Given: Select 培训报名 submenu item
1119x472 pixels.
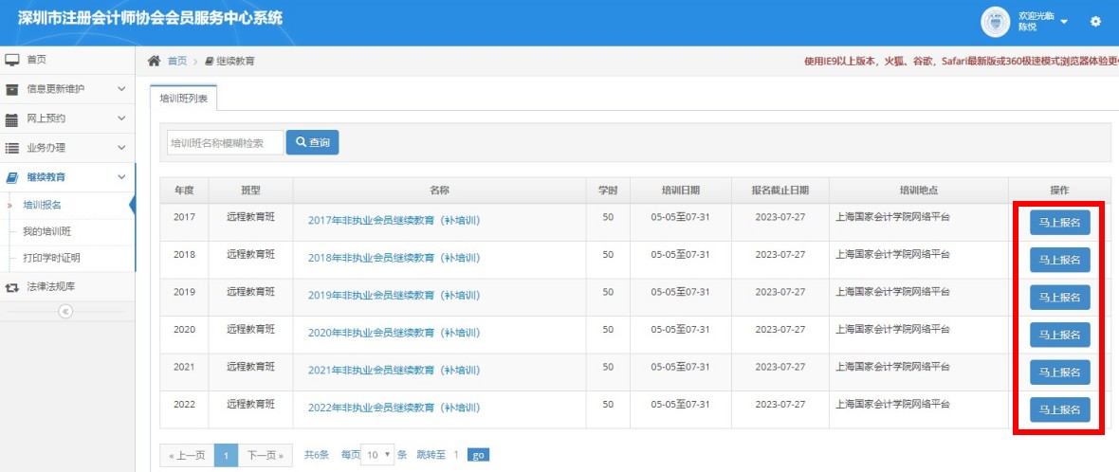Looking at the screenshot, I should point(42,206).
